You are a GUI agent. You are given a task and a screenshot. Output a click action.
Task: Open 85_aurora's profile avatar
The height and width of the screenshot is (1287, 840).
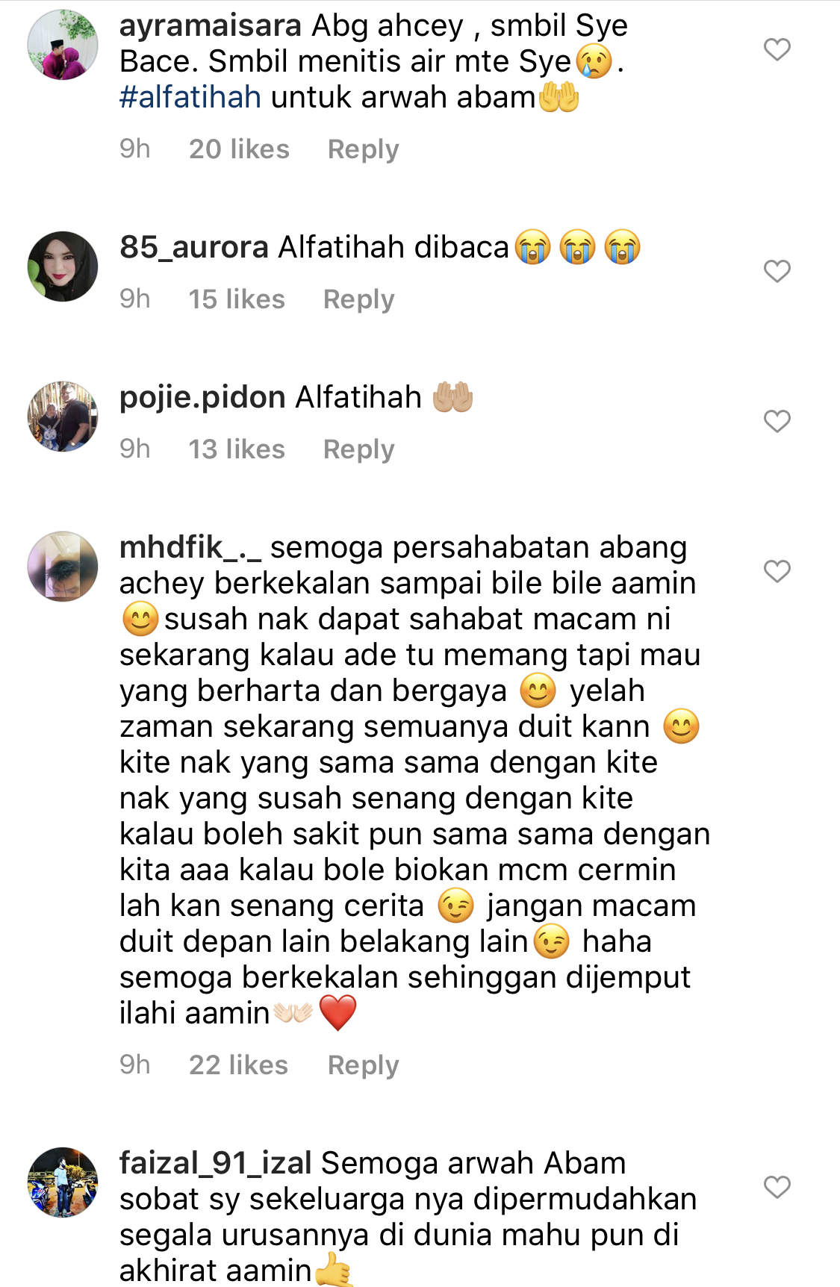pos(63,267)
